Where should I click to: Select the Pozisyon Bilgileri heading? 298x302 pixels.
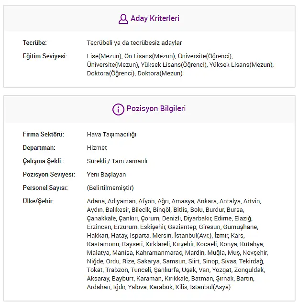(x=156, y=109)
